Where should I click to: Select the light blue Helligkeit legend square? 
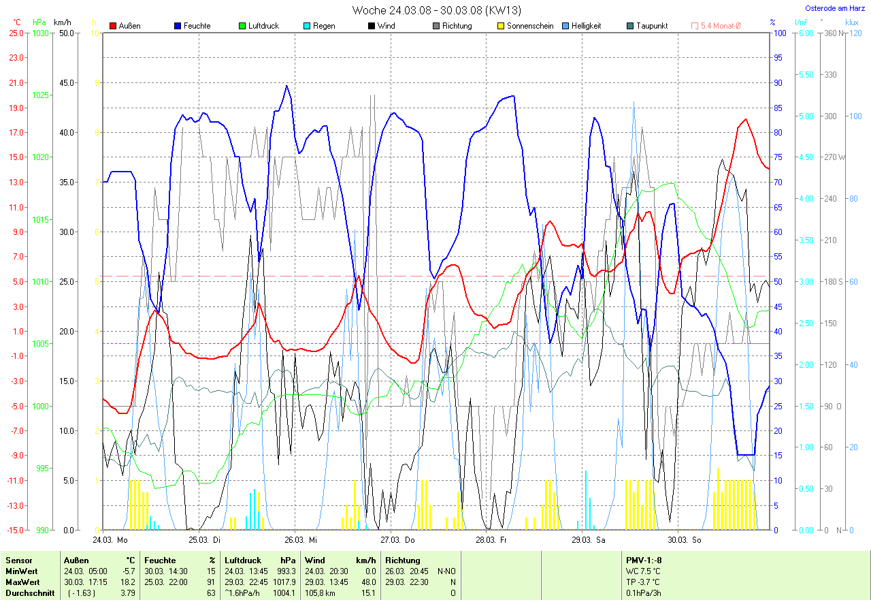[565, 26]
